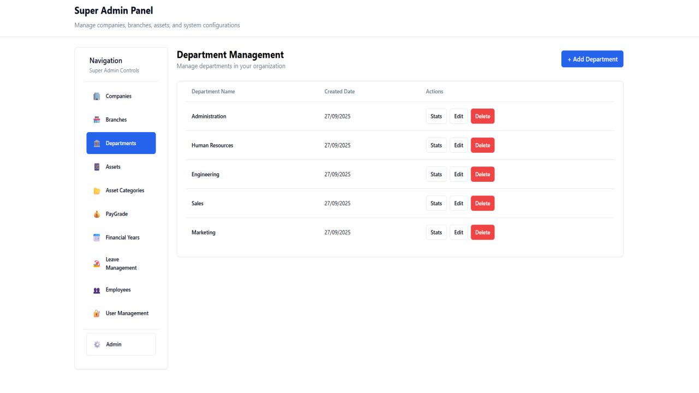This screenshot has width=699, height=393.
Task: Click the User Management lock icon
Action: tap(97, 313)
